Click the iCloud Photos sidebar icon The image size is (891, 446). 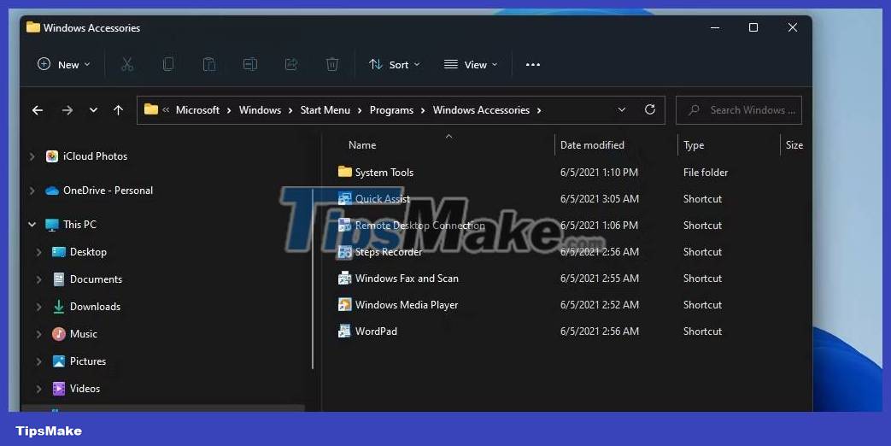pos(52,156)
